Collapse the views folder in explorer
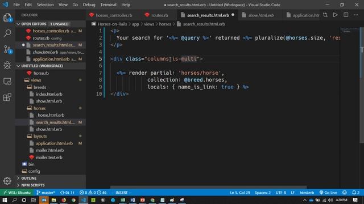The image size is (364, 204). (36, 80)
